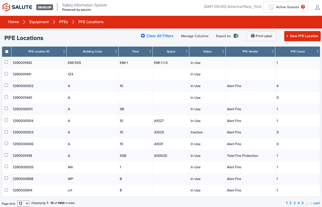
Task: Click location ID 1290000898
Action: tap(22, 179)
